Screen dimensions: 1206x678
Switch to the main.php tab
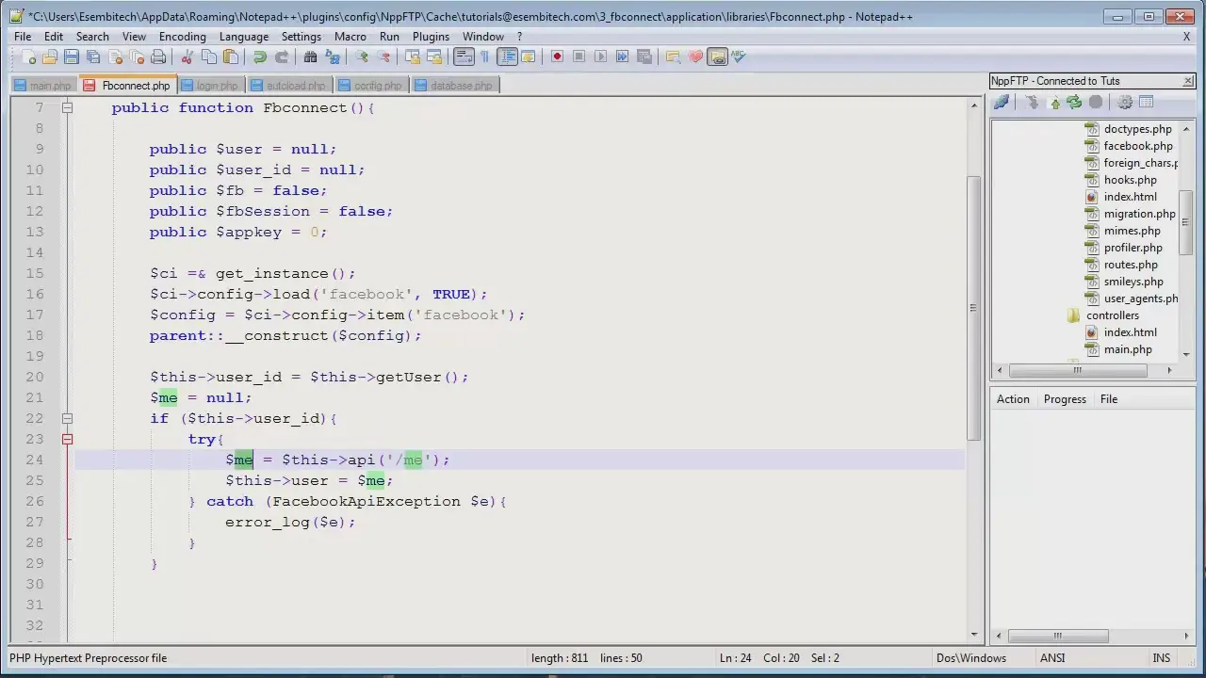tap(42, 86)
